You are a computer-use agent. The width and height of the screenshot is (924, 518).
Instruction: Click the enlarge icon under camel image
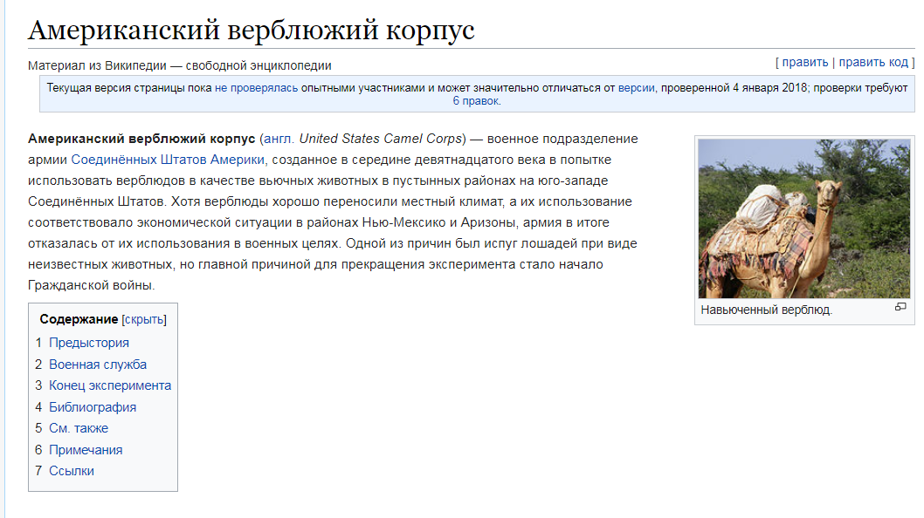click(x=900, y=307)
